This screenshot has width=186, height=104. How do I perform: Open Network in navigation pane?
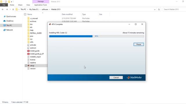pyautogui.click(x=9, y=30)
